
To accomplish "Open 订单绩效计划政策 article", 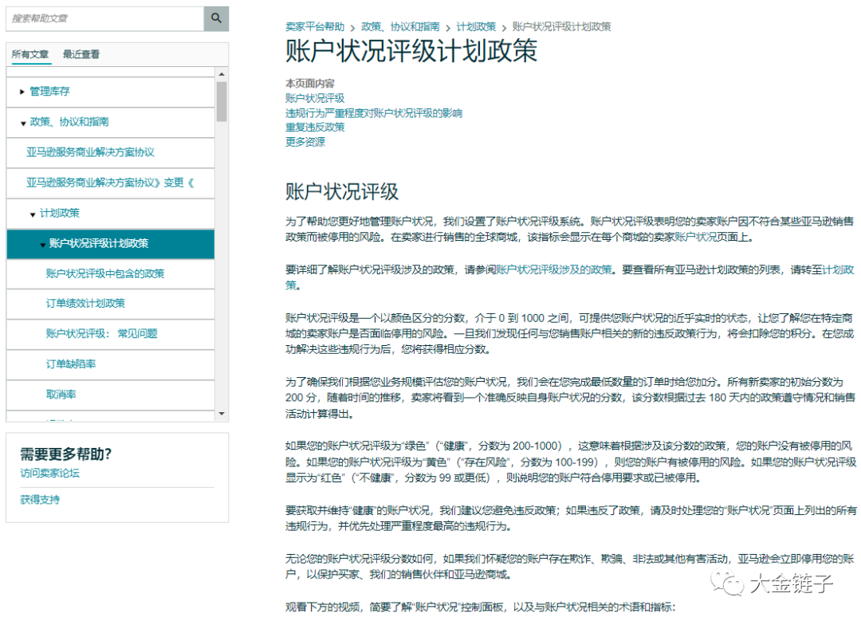I will click(85, 303).
